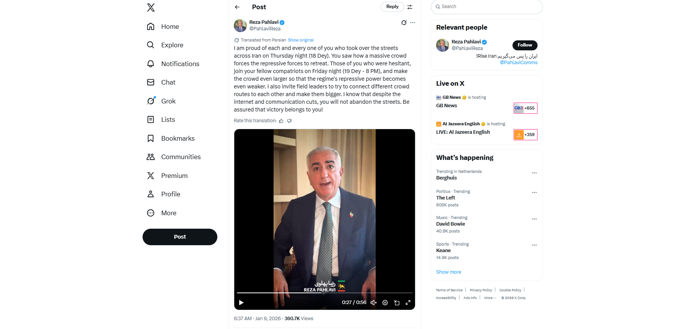Rate translation with thumbs down

coord(289,121)
